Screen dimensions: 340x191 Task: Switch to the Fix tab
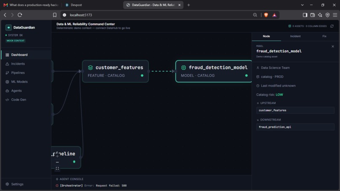(x=324, y=36)
